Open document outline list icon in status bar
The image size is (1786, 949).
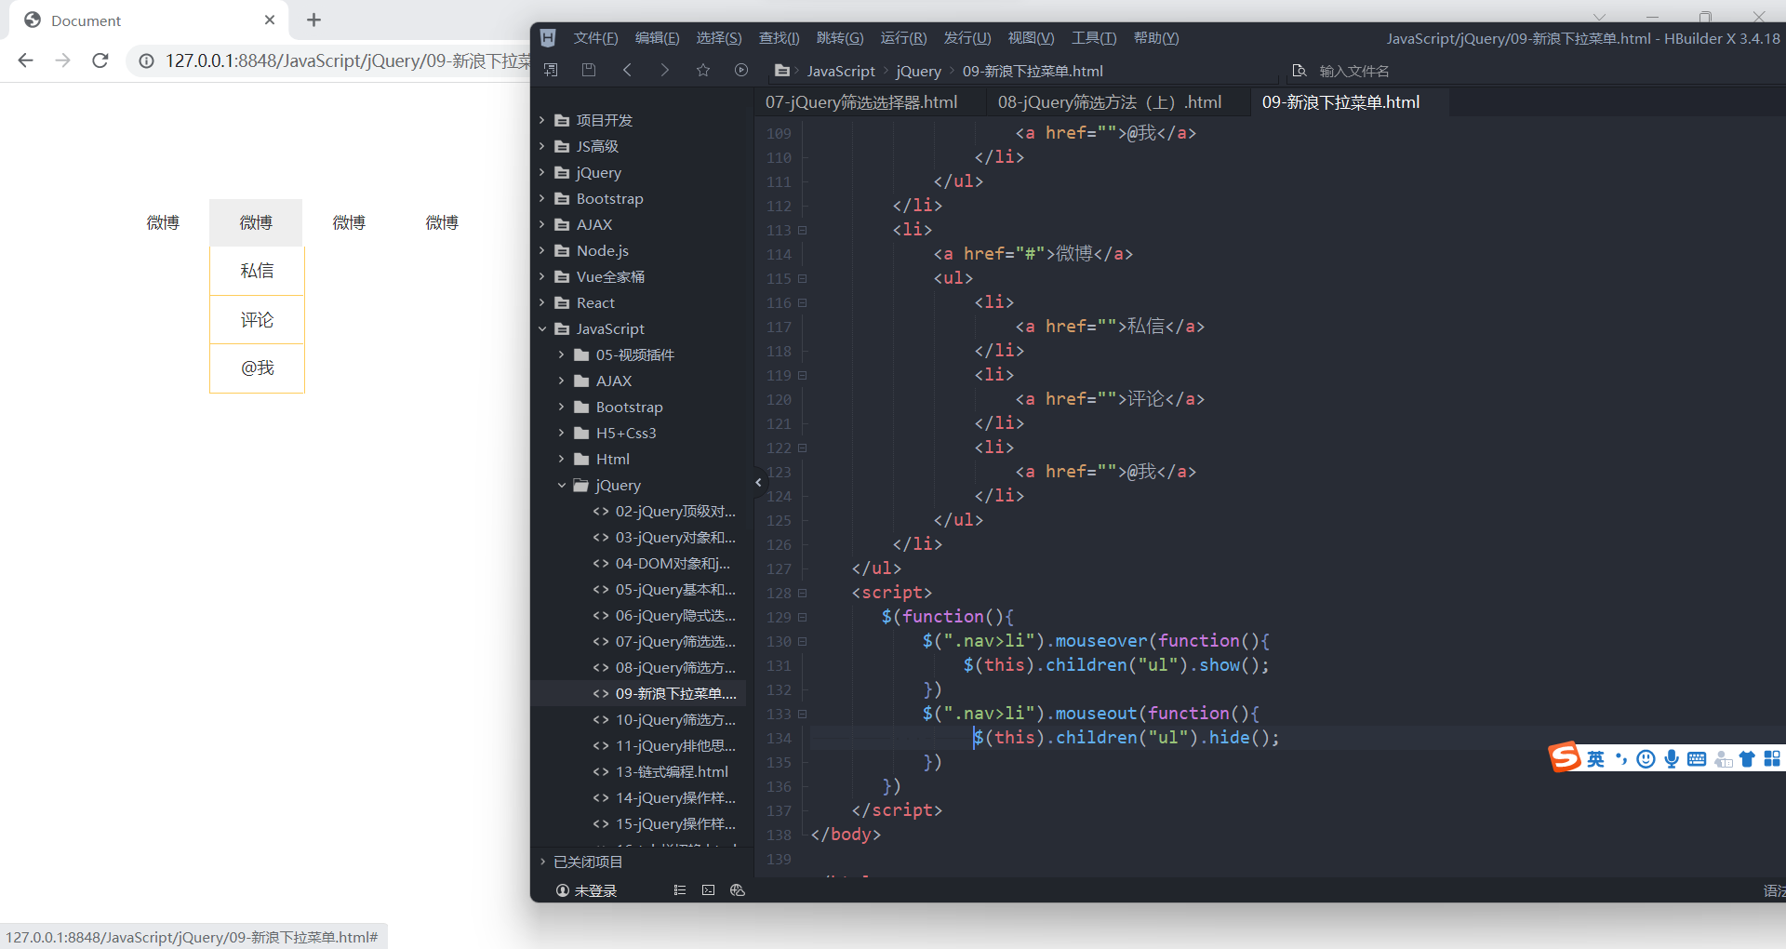tap(680, 890)
